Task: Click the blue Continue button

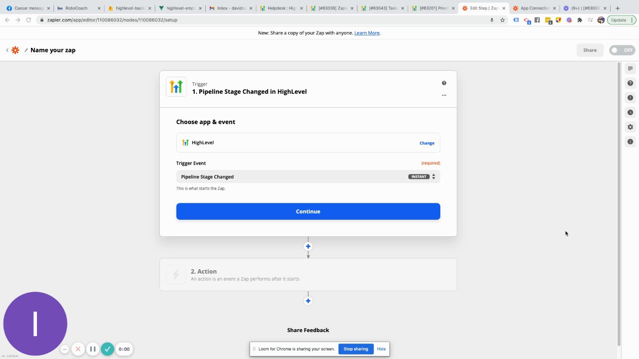Action: [308, 211]
